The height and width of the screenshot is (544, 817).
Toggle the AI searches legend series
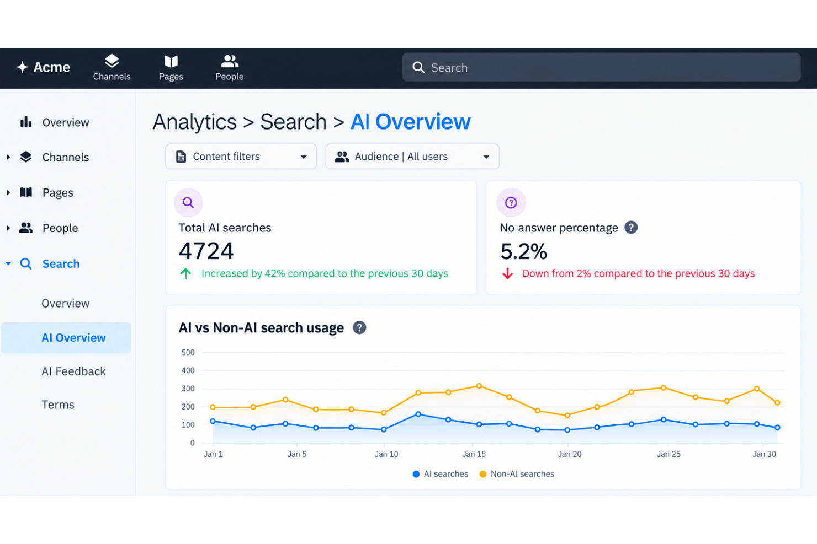click(440, 474)
